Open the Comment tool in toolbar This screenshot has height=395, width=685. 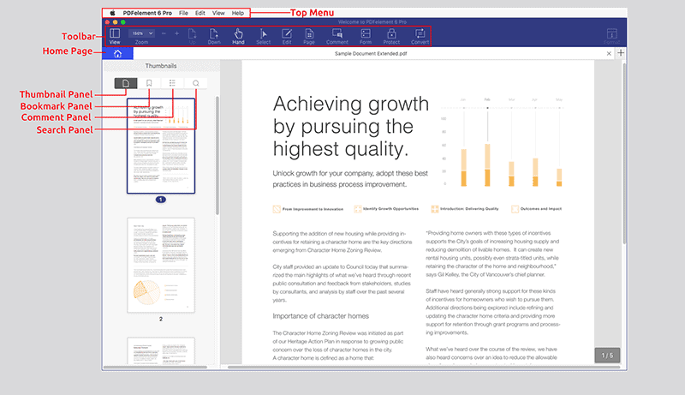pyautogui.click(x=337, y=36)
